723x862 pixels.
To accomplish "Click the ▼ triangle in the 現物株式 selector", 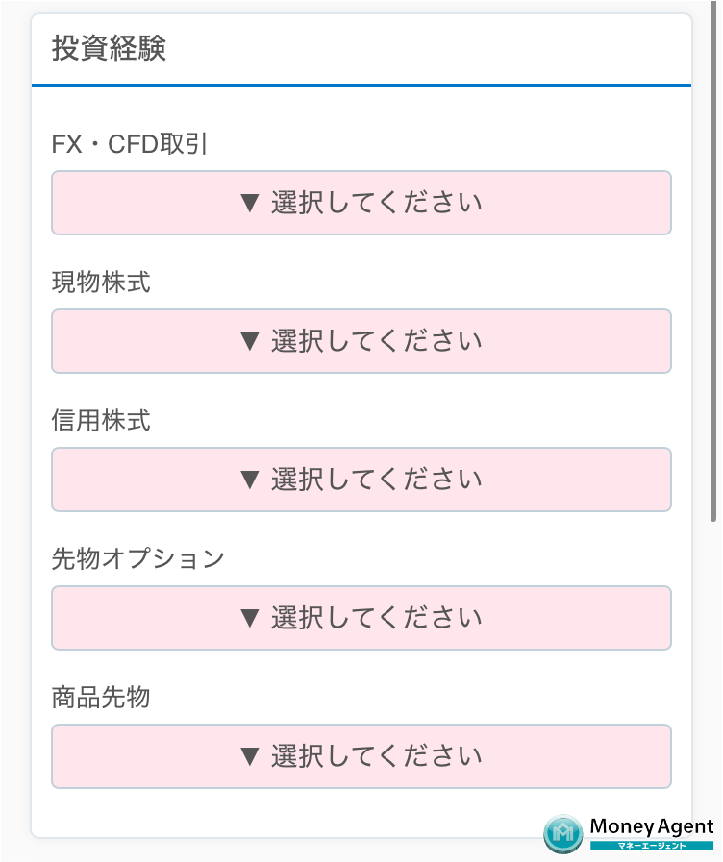I will tap(250, 341).
